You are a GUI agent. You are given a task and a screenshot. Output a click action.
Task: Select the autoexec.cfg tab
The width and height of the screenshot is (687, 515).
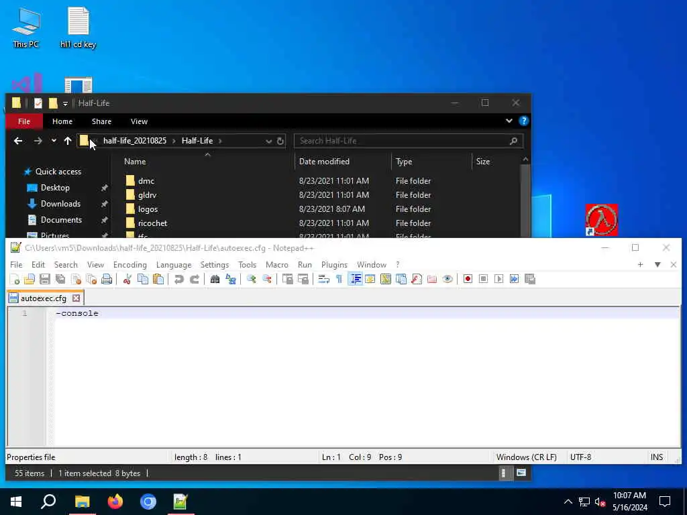(x=44, y=298)
